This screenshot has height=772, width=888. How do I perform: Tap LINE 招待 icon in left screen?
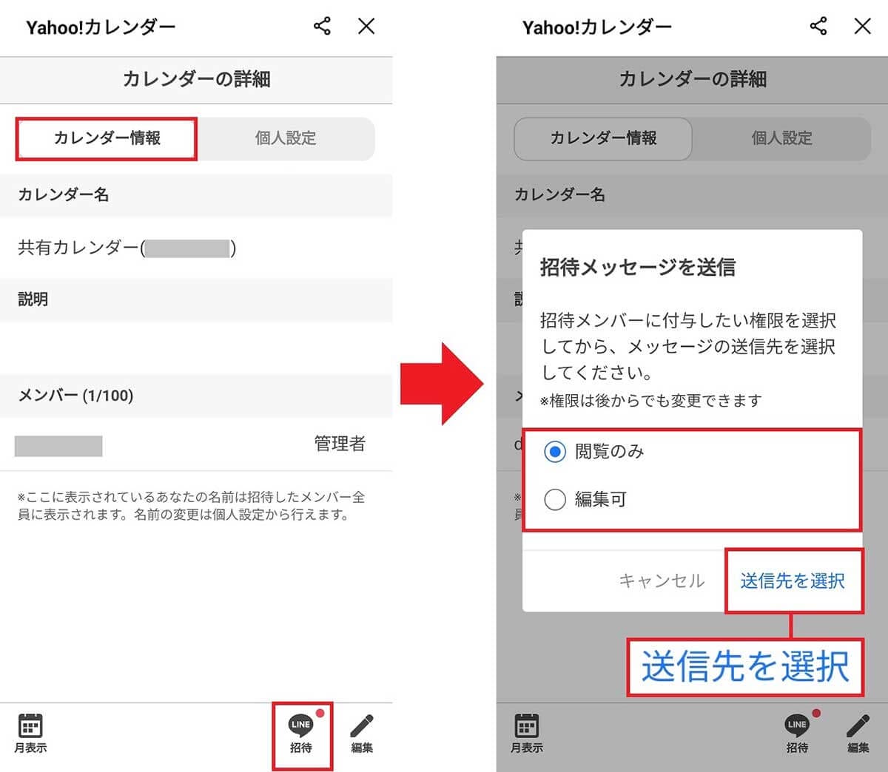coord(301,734)
